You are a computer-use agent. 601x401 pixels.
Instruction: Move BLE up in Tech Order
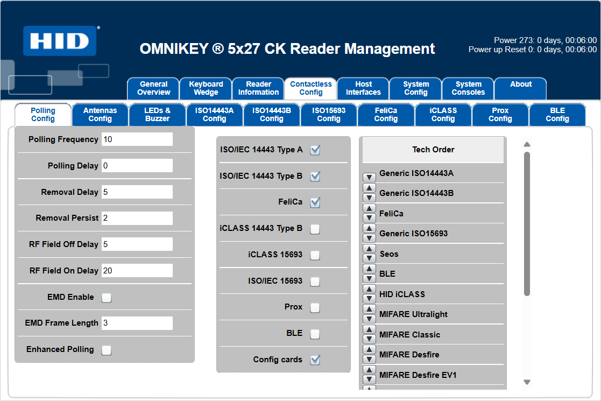click(369, 269)
